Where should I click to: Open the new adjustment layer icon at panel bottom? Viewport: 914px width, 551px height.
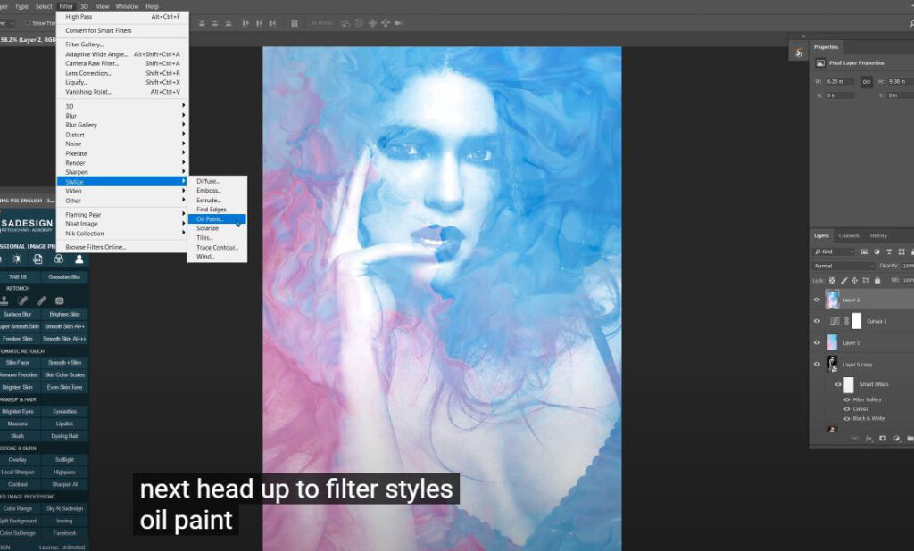[896, 438]
